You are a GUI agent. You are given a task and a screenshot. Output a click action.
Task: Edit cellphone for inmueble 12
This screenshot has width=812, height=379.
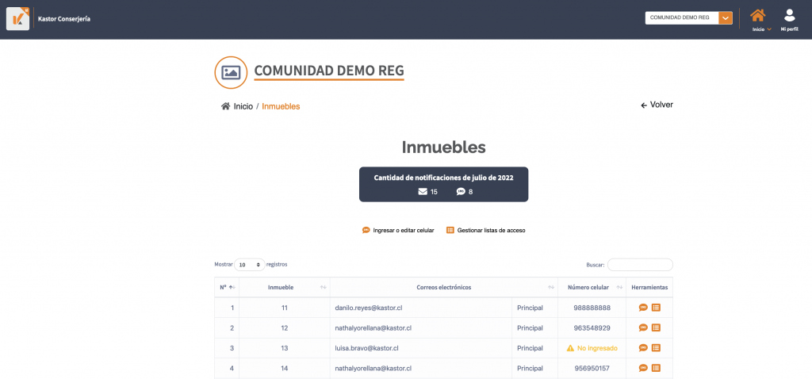coord(643,327)
